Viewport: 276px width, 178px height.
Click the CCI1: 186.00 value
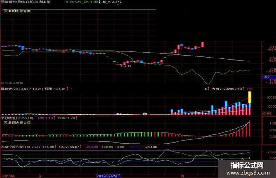pos(43,147)
